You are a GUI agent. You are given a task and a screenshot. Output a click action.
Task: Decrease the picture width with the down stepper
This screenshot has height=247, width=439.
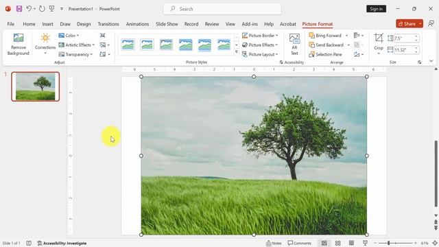tap(416, 52)
